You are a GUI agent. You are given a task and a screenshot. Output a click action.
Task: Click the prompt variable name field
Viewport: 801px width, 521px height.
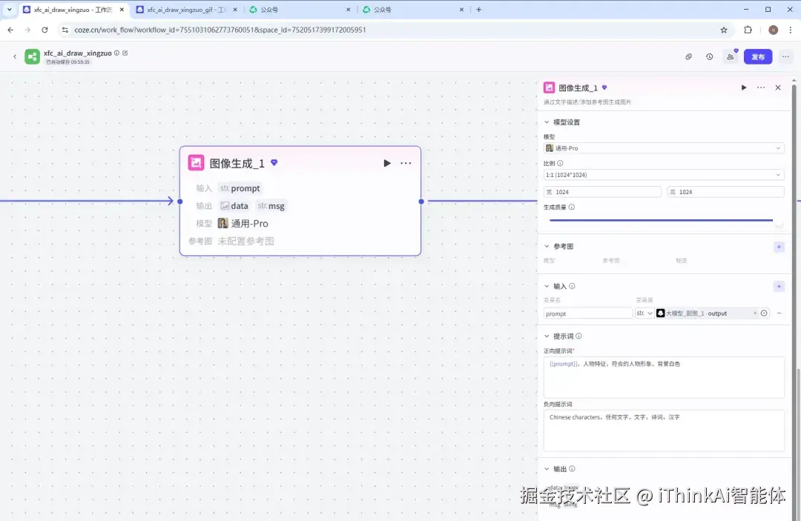588,313
